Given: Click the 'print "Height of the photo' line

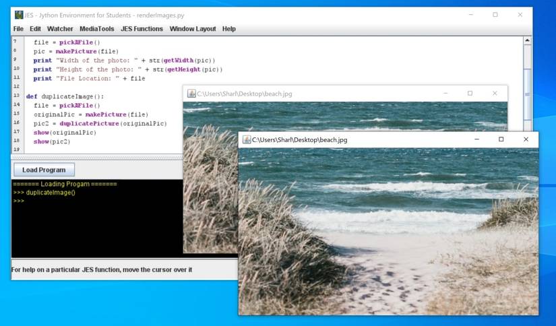Looking at the screenshot, I should [128, 69].
